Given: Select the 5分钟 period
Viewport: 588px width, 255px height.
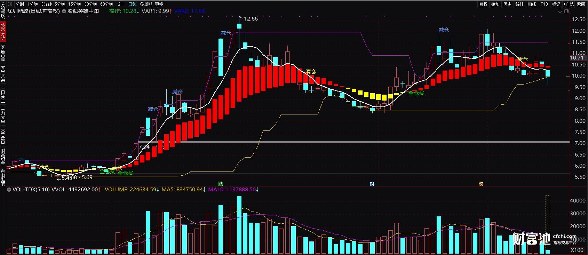Looking at the screenshot, I should tap(60, 4).
